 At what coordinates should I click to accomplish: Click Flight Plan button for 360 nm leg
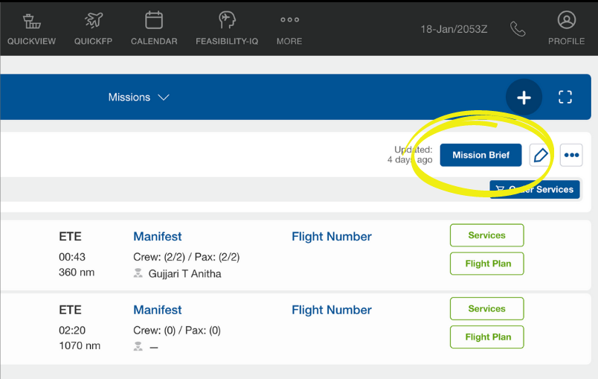486,264
